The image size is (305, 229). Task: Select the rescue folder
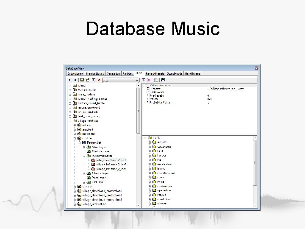(x=161, y=195)
